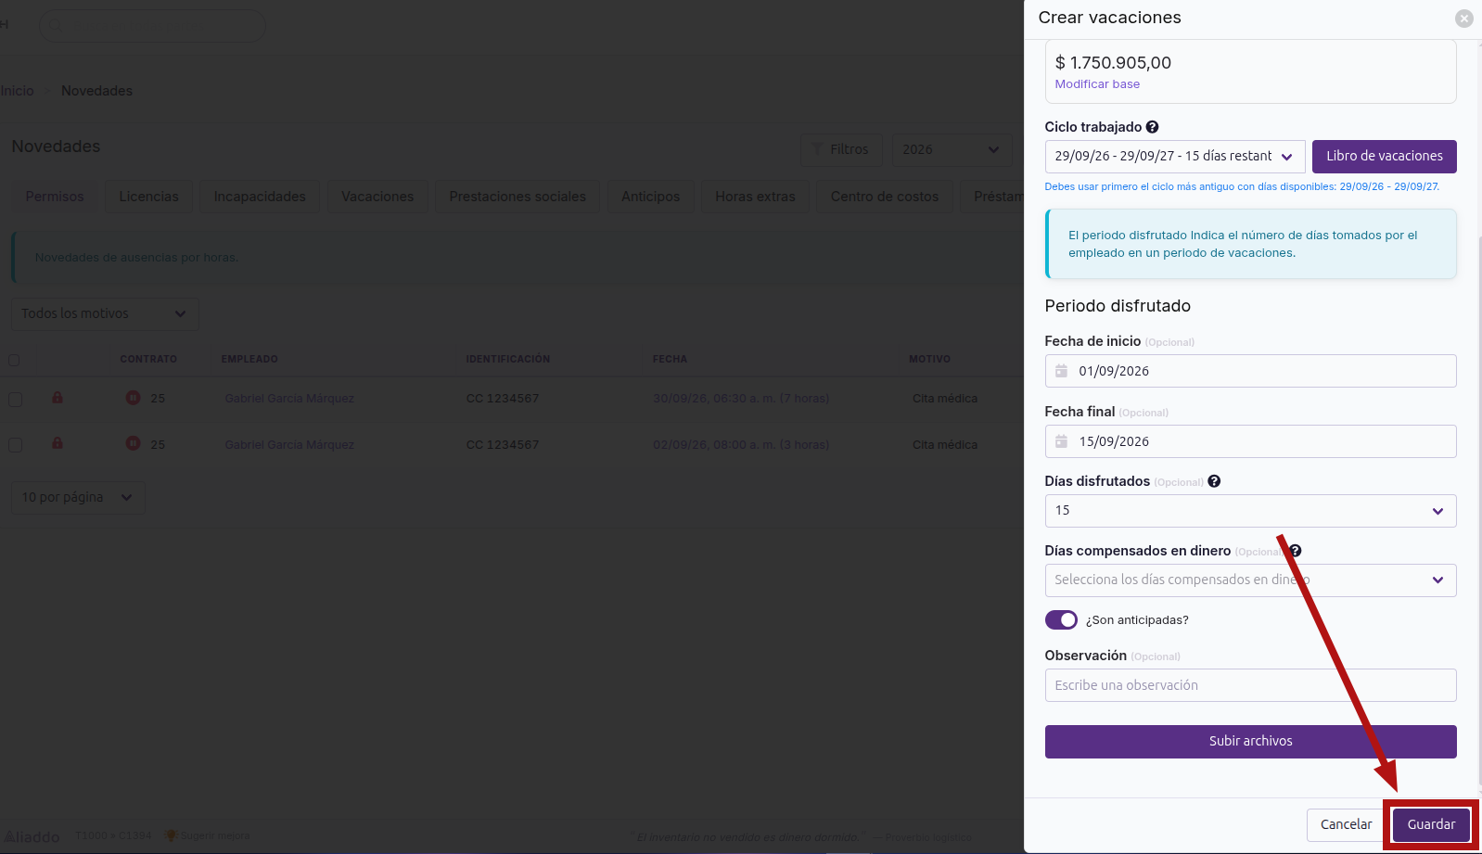This screenshot has height=854, width=1482.
Task: Close the Crear vacaciones panel
Action: click(x=1463, y=19)
